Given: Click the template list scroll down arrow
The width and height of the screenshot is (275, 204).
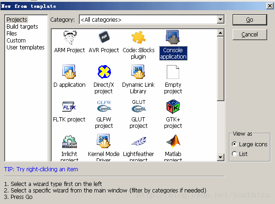Looking at the screenshot, I should 221,157.
